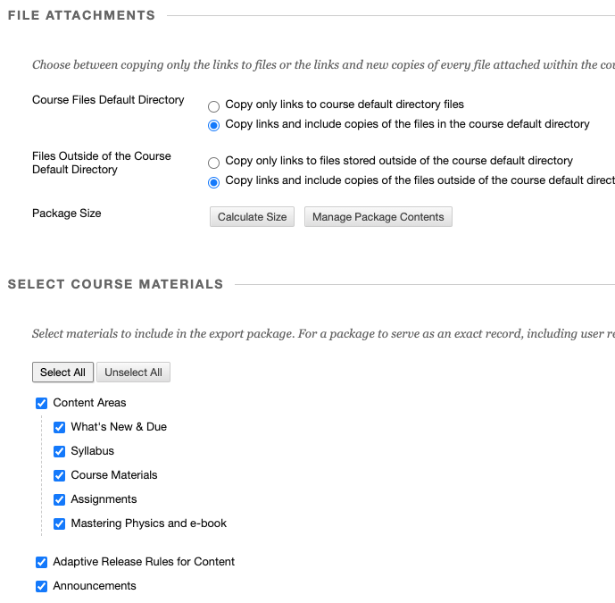Disable Adaptive Release Rules for Content
615x603 pixels.
(x=41, y=563)
